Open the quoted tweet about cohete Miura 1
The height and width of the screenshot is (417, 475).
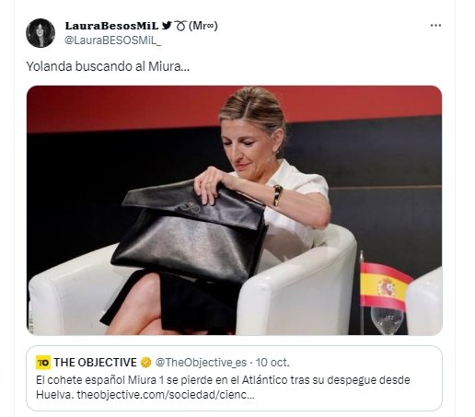coord(234,378)
